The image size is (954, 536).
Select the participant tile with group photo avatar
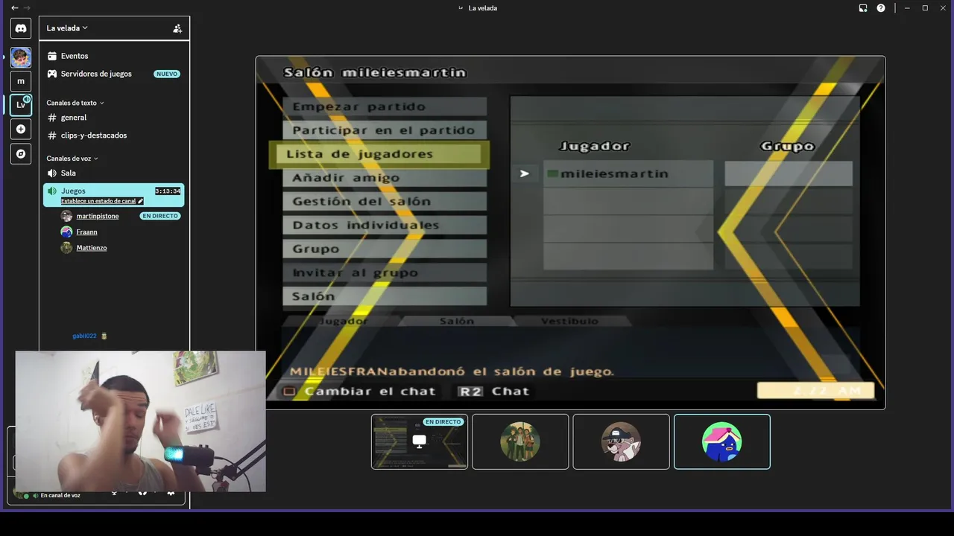(x=520, y=441)
